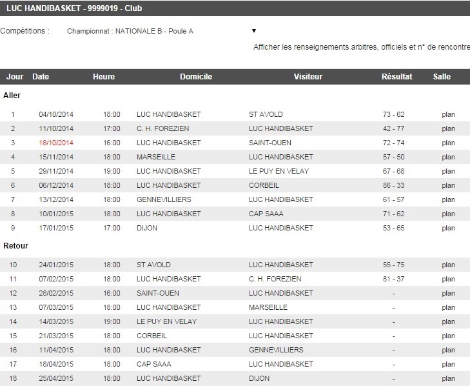470x386 pixels.
Task: Click the result 53 - 65
Action: (x=393, y=228)
